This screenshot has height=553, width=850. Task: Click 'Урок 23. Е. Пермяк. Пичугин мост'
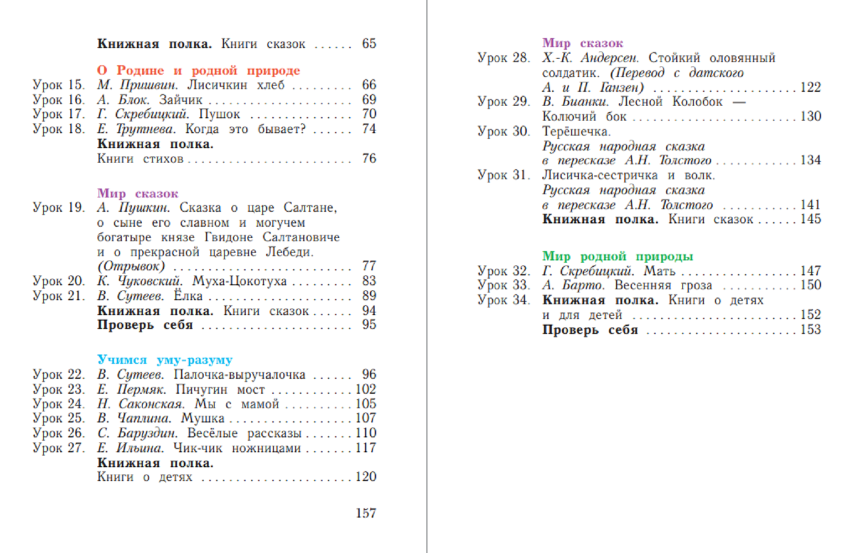click(x=204, y=389)
